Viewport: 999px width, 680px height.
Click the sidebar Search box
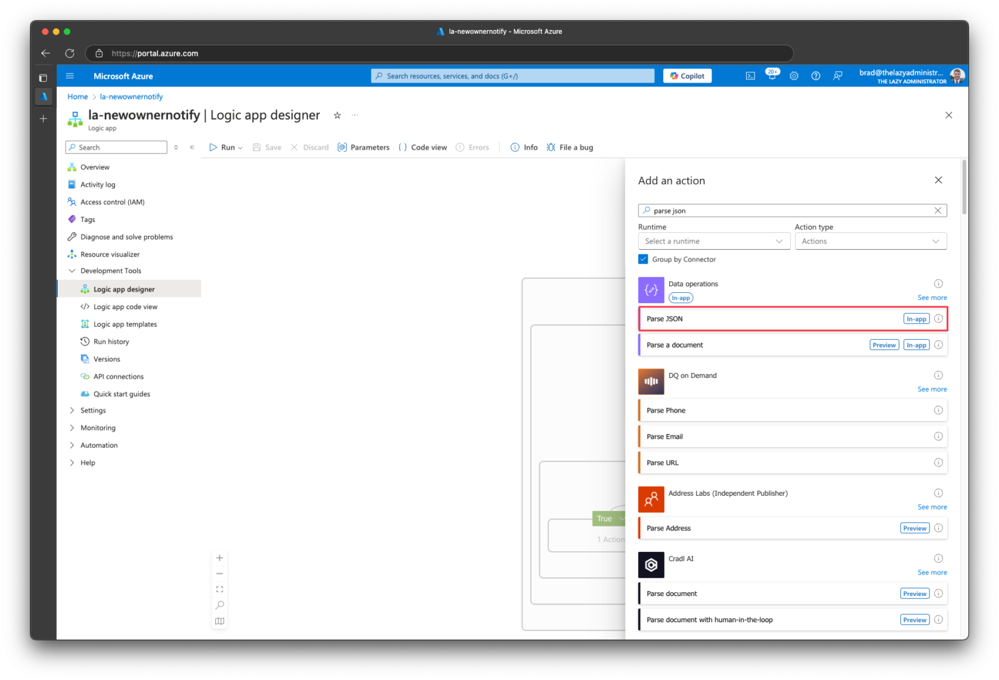coord(116,148)
